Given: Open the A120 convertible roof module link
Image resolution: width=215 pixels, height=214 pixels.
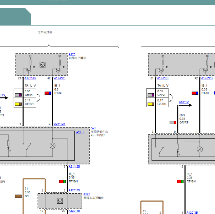Looking at the screenshot, I should point(87,194).
